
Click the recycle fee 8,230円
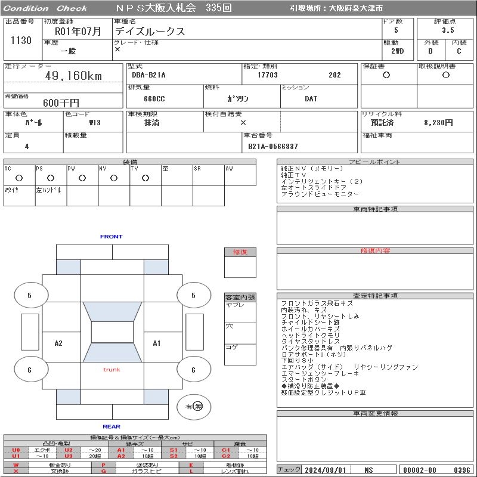438,123
